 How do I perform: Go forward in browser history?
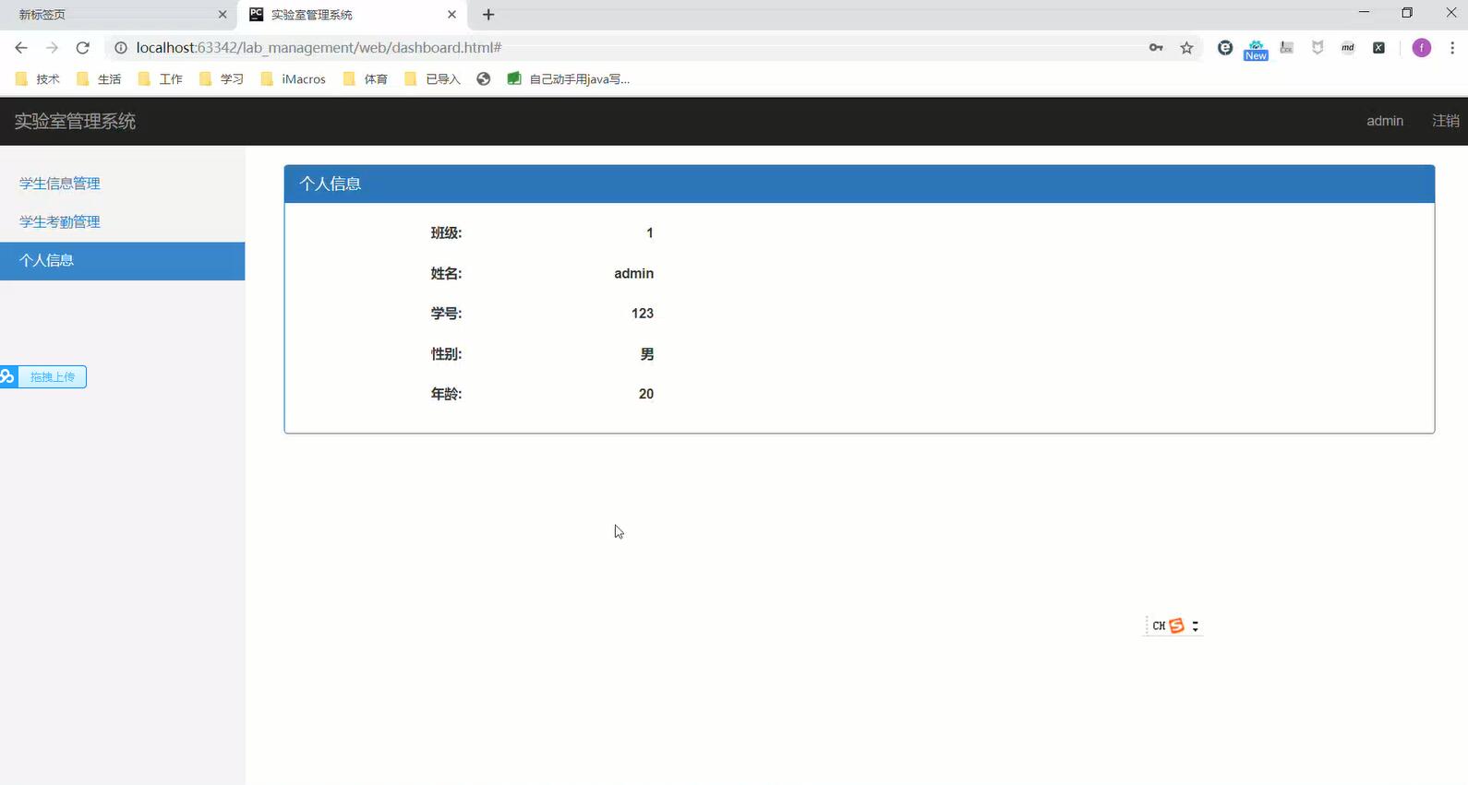pos(52,48)
